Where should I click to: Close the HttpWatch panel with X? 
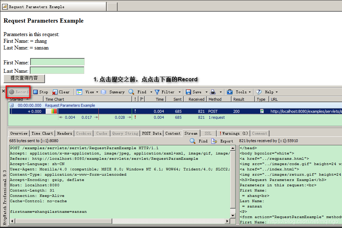(x=4, y=91)
